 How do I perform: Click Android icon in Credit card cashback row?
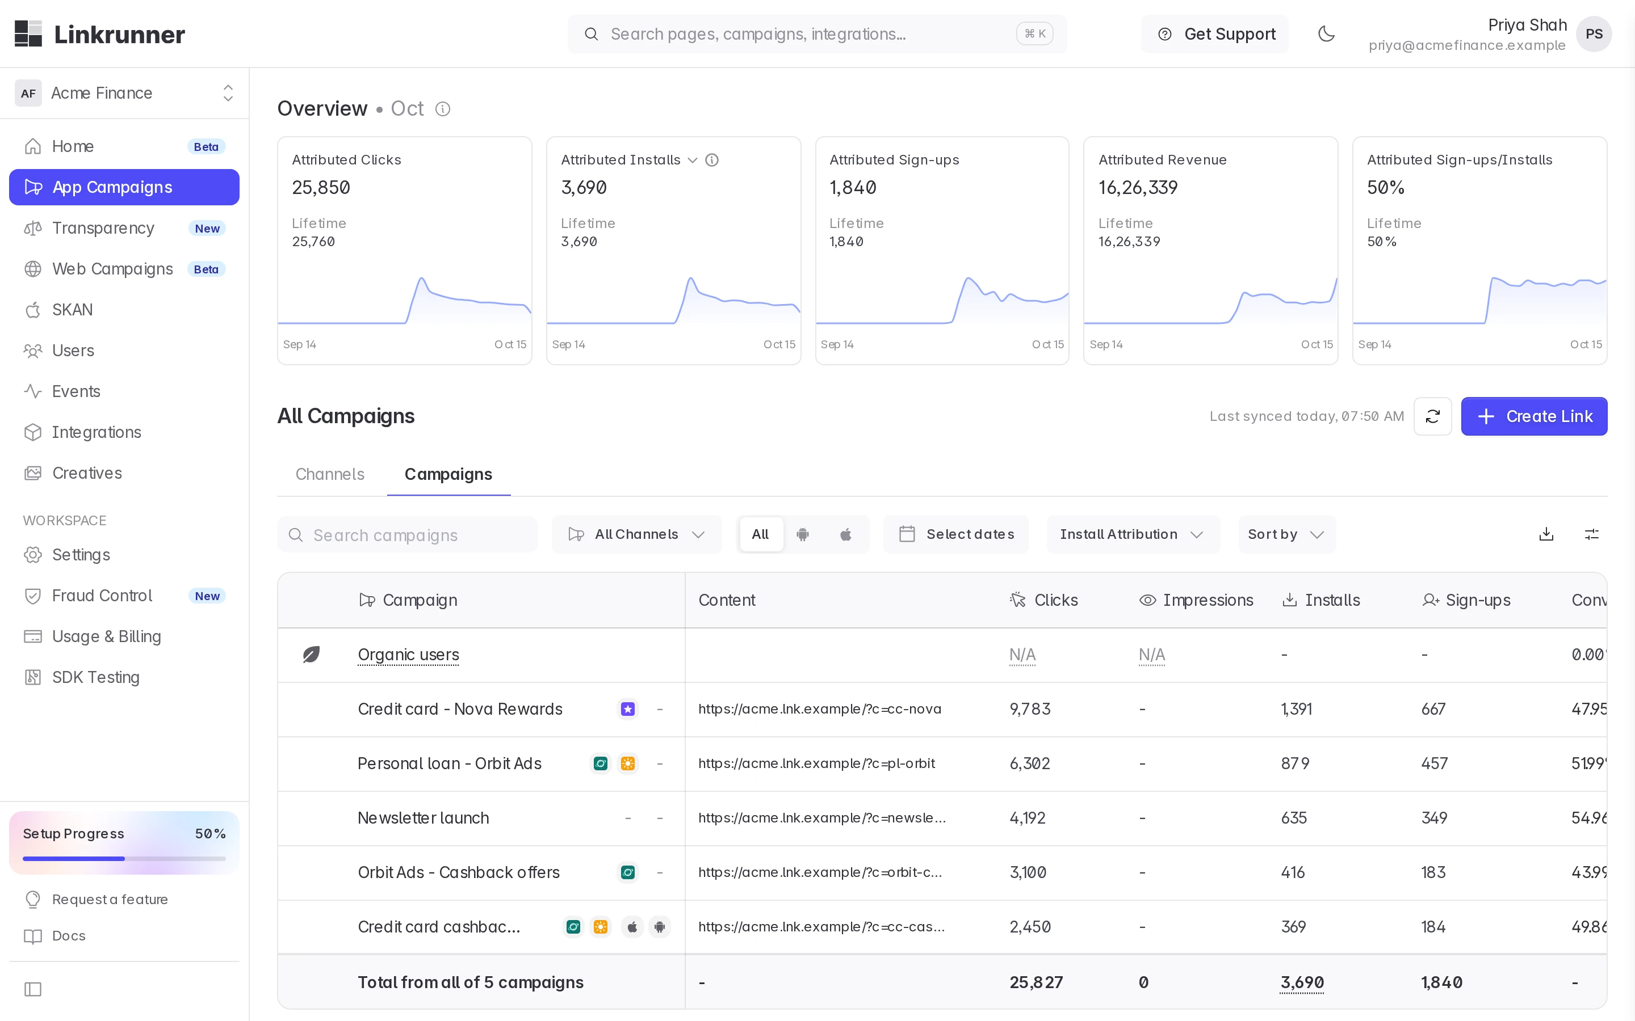660,926
